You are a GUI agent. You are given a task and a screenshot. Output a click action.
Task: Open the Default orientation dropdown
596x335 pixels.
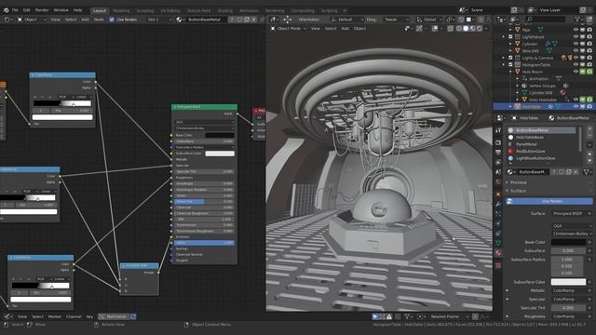click(346, 20)
